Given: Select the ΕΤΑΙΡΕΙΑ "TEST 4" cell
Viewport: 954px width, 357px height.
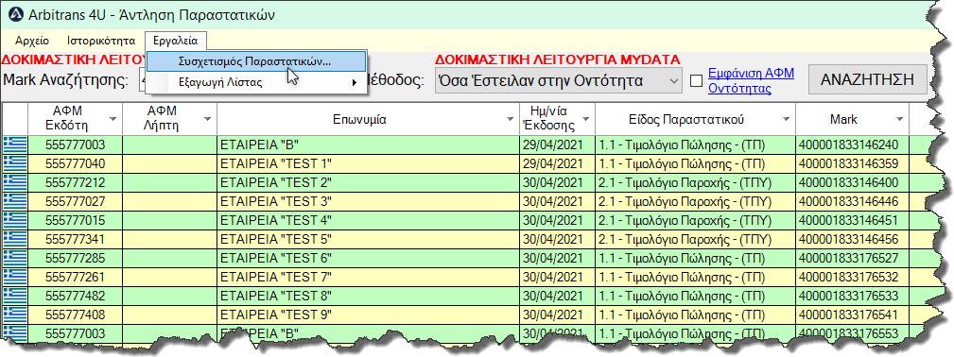Looking at the screenshot, I should (x=368, y=221).
